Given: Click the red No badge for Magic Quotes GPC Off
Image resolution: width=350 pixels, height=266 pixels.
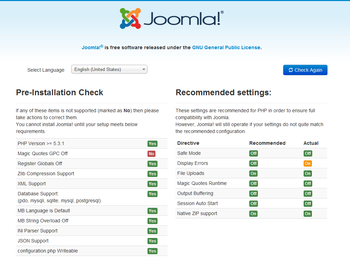Looking at the screenshot, I should tap(151, 154).
